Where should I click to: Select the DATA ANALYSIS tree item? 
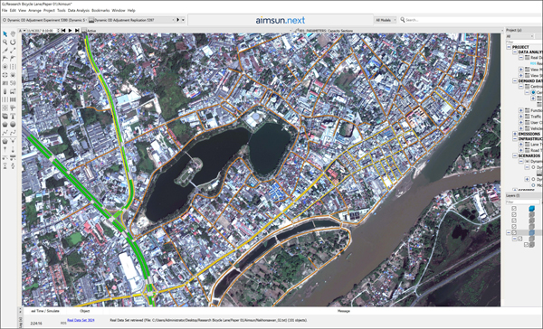pyautogui.click(x=530, y=52)
